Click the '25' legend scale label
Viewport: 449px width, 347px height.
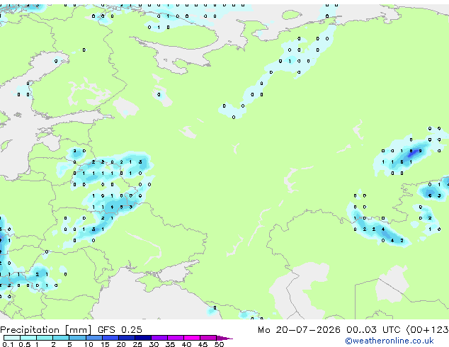click(x=137, y=344)
